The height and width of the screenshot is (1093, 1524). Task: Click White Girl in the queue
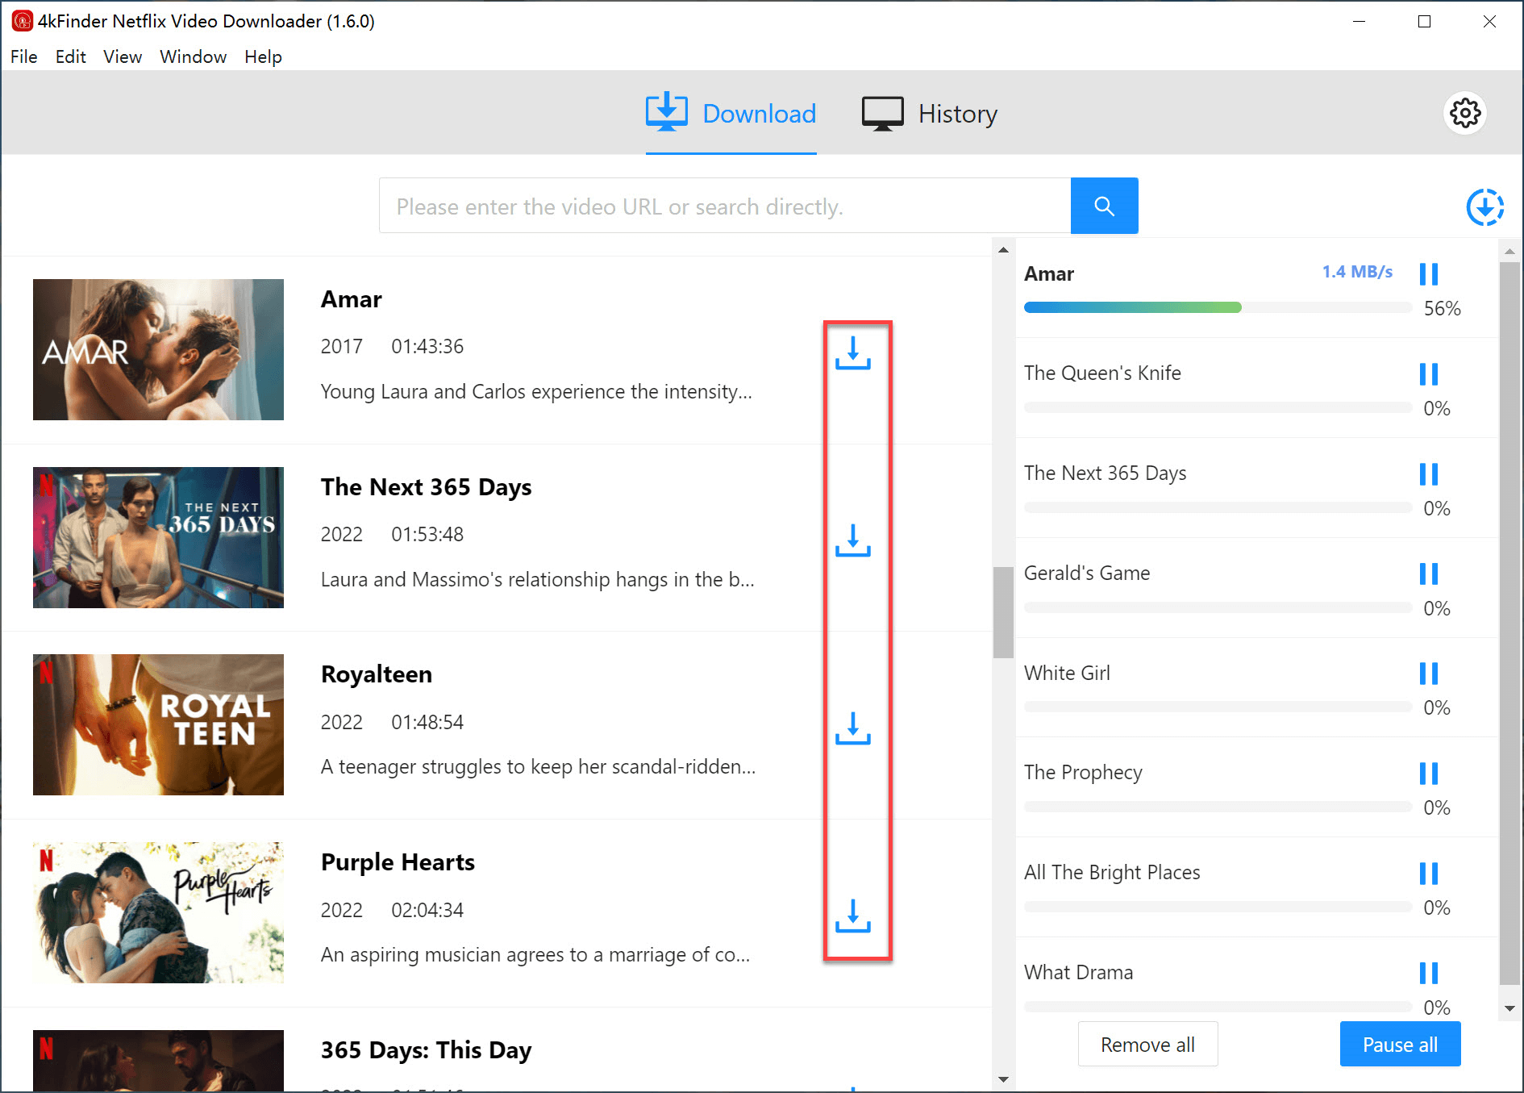1067,673
